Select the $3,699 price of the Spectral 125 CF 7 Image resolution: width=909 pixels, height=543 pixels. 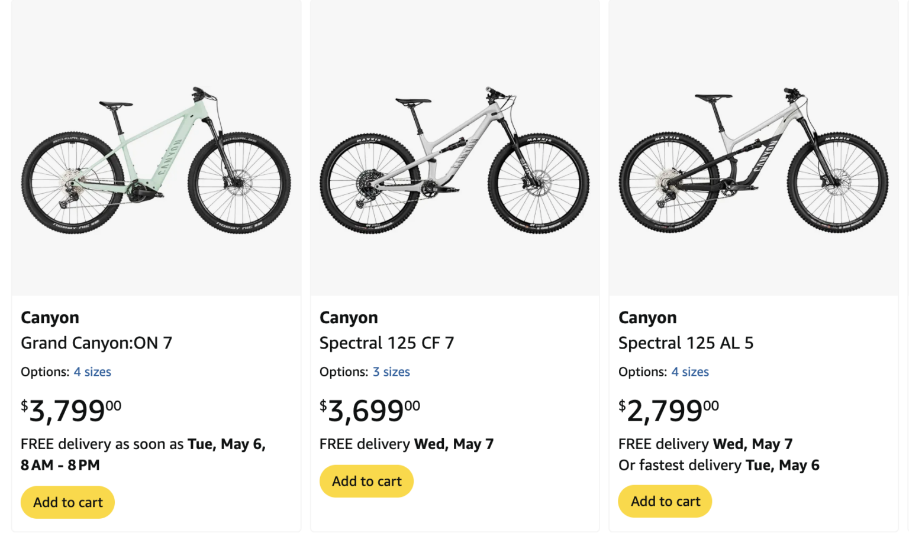coord(369,409)
